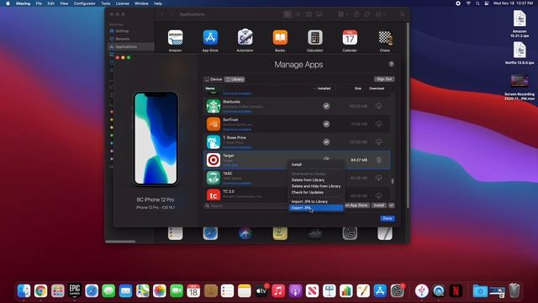Click Starbucks installed checkmark

pos(326,106)
